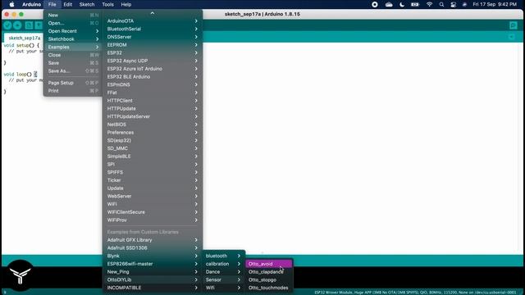The width and height of the screenshot is (525, 295).
Task: Expand the bluetooth submenu of OttoDIYLib
Action: 223,256
